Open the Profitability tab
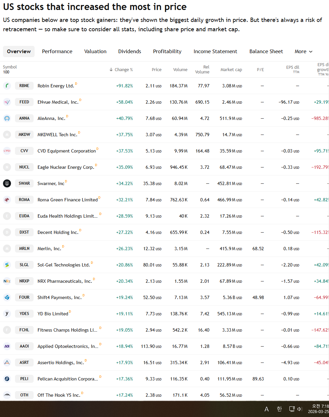Image resolution: width=329 pixels, height=417 pixels. pos(167,52)
